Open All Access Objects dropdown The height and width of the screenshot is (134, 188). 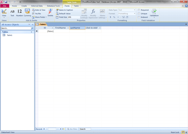(x=29, y=24)
